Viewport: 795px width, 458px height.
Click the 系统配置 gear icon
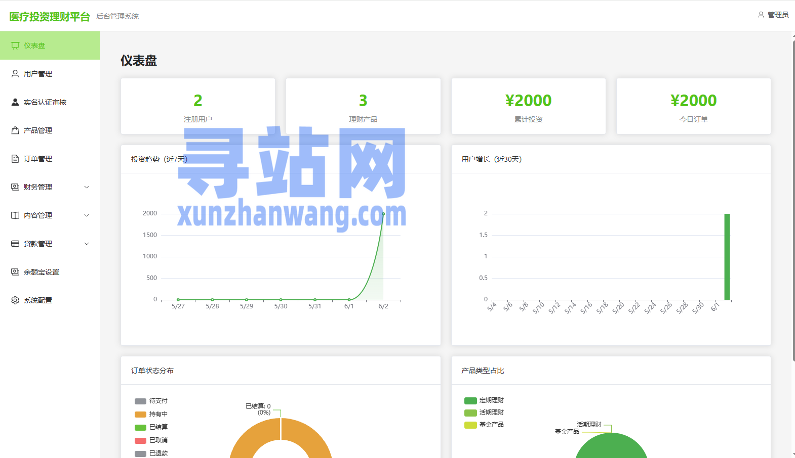[15, 300]
